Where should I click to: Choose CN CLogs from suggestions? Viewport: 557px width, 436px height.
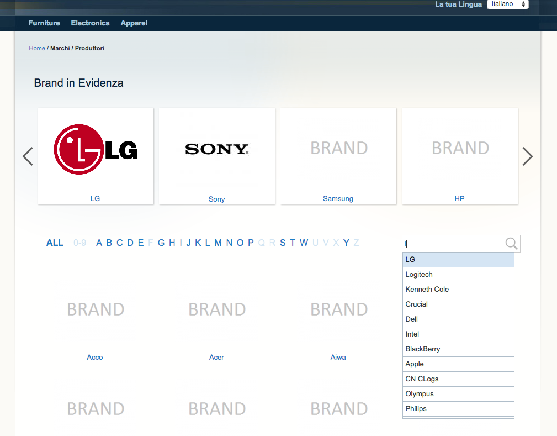coord(458,379)
